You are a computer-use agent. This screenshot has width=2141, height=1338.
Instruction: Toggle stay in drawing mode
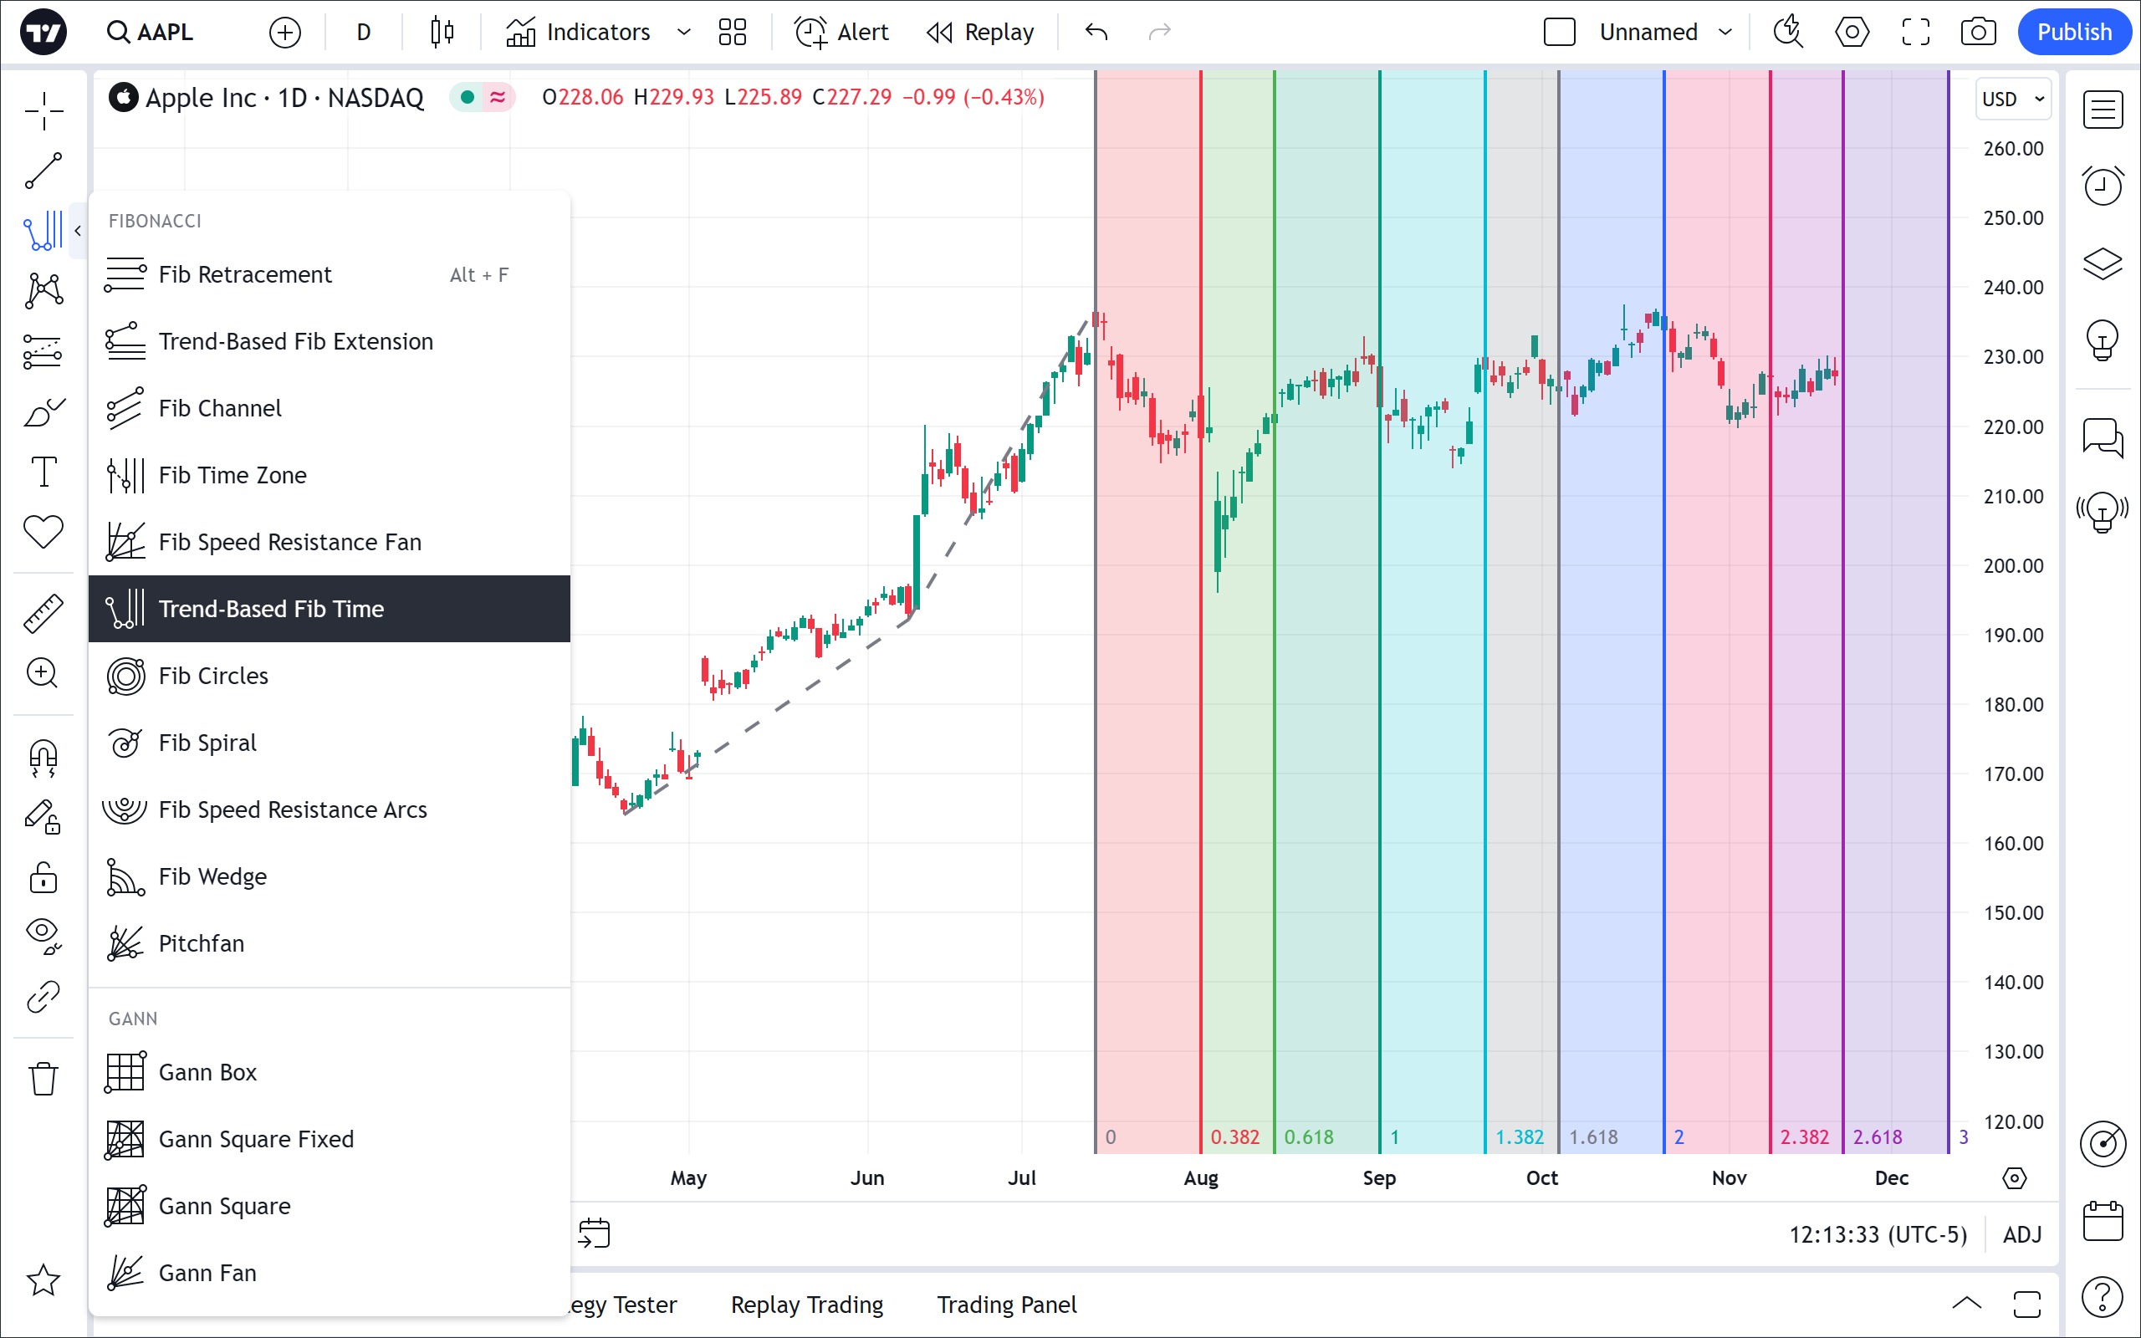pos(43,818)
